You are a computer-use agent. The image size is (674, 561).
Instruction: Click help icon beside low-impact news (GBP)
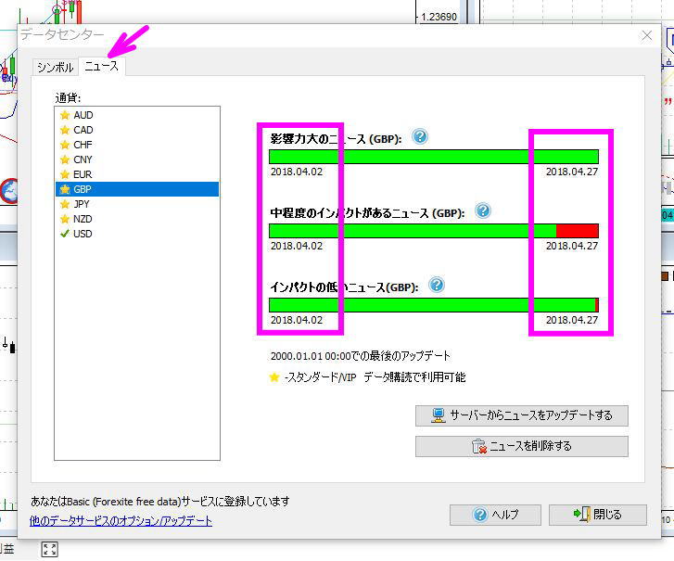tap(437, 286)
